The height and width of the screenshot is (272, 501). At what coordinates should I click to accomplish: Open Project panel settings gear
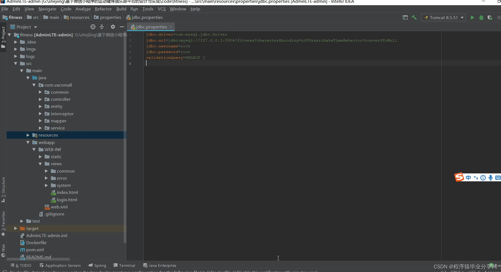(113, 27)
